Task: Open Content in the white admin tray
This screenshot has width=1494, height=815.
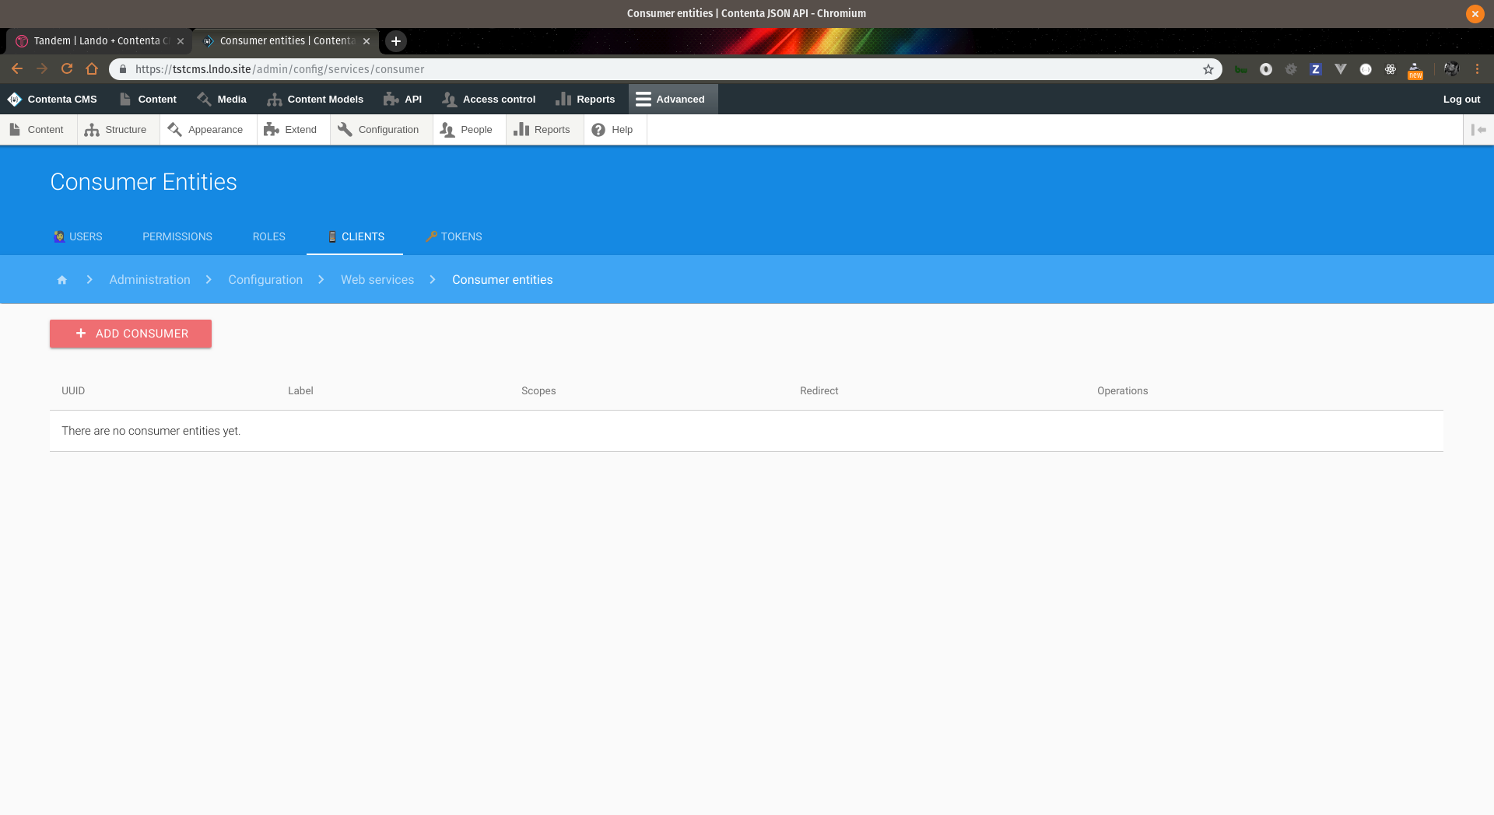Action: pyautogui.click(x=37, y=130)
